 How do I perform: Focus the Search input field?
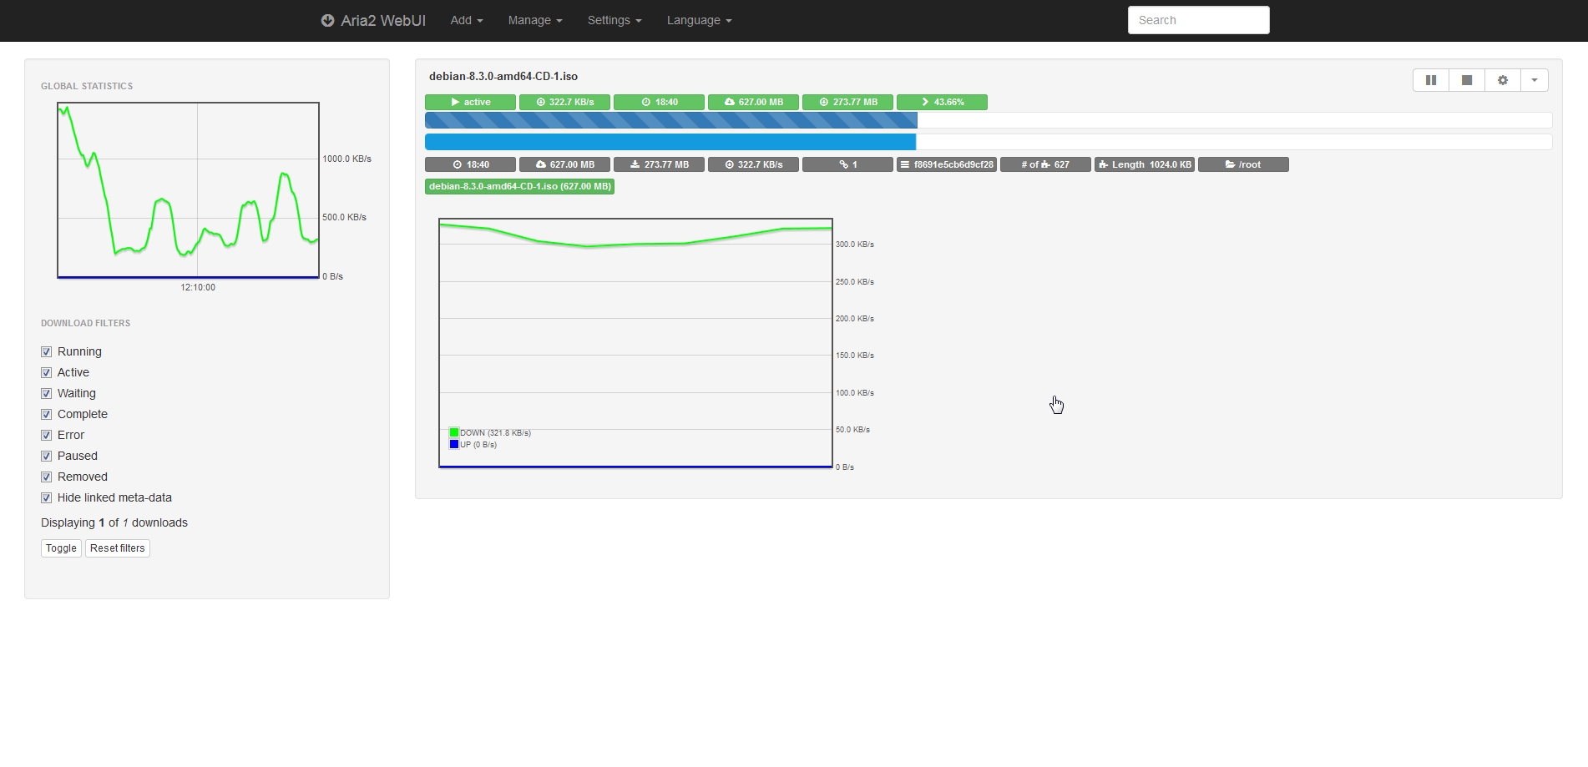tap(1198, 20)
